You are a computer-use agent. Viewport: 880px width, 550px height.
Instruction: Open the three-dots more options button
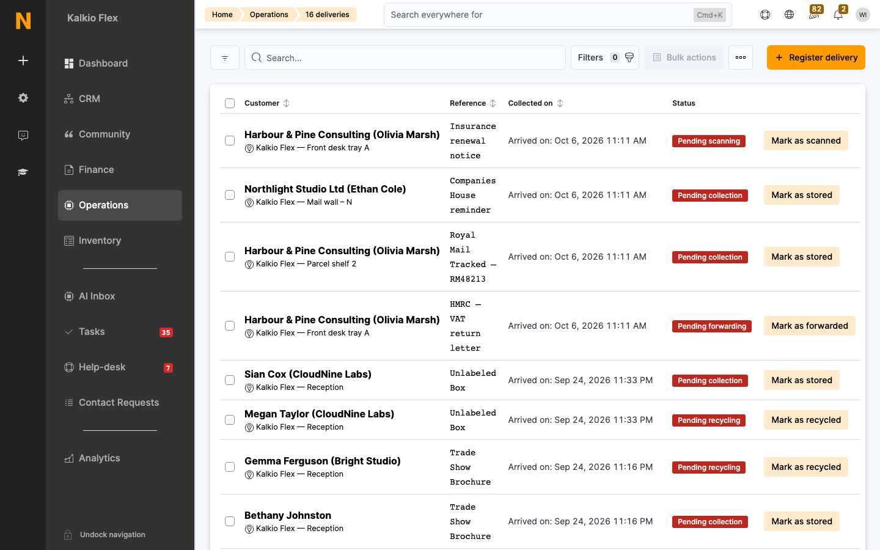click(x=741, y=57)
